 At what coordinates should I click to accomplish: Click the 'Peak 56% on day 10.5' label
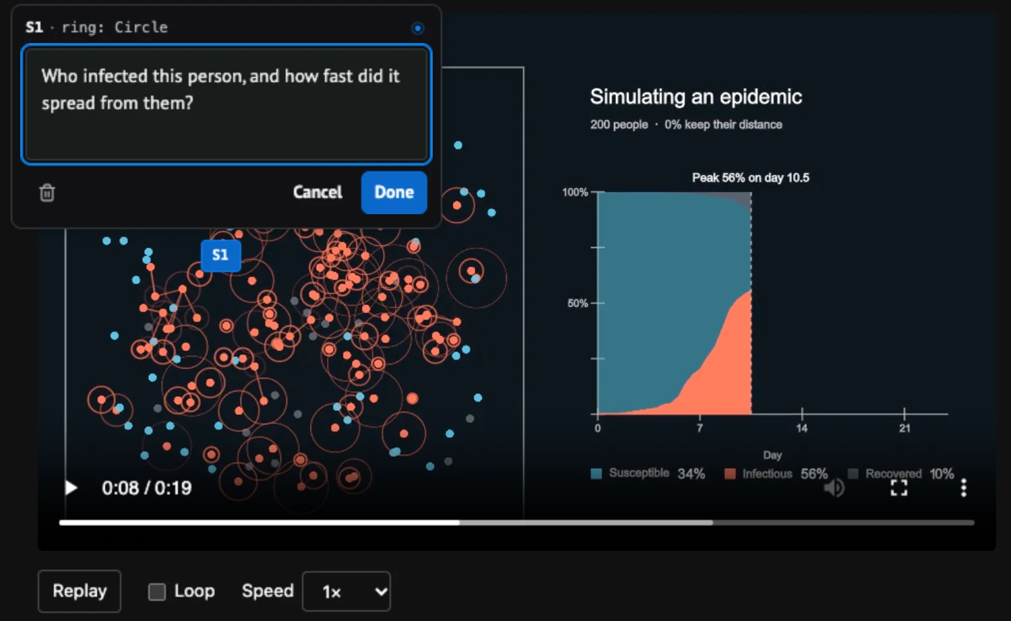(x=751, y=178)
